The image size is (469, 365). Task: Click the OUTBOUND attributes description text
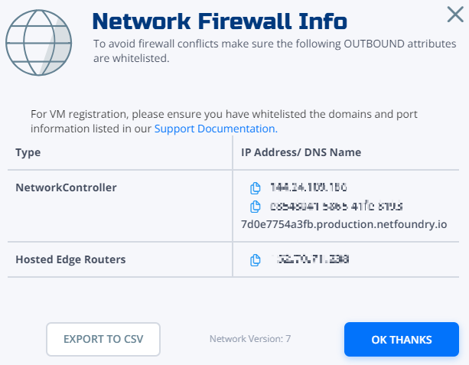click(x=275, y=51)
